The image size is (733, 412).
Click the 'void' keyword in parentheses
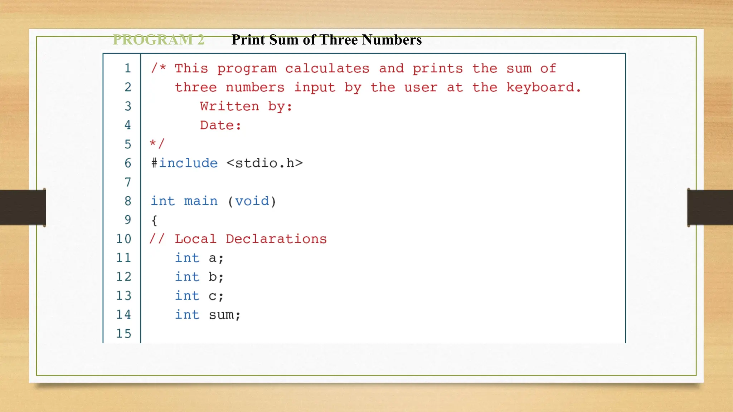252,201
